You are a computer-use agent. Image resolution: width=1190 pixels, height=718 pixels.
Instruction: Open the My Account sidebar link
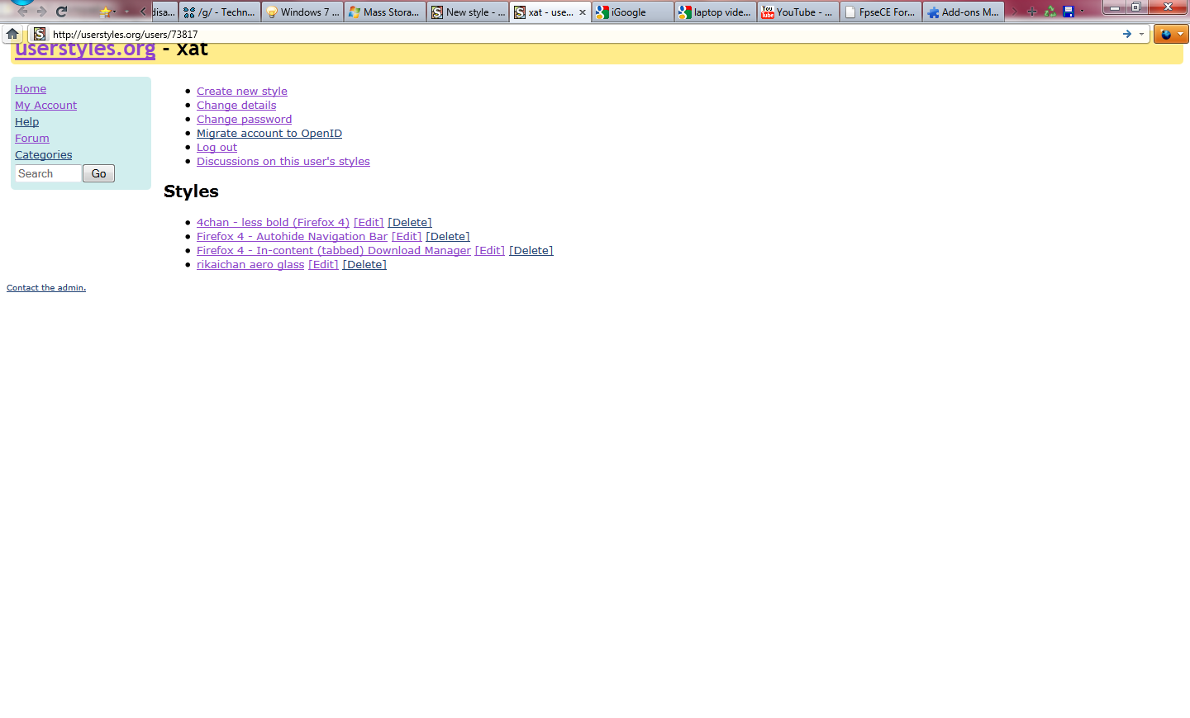click(x=45, y=106)
